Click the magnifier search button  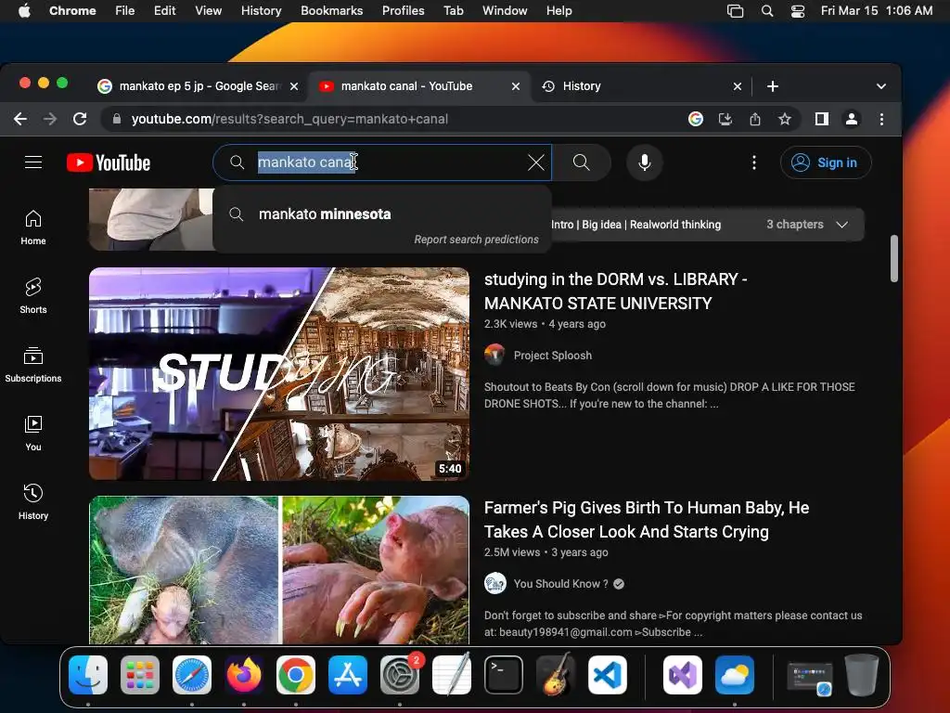point(581,162)
